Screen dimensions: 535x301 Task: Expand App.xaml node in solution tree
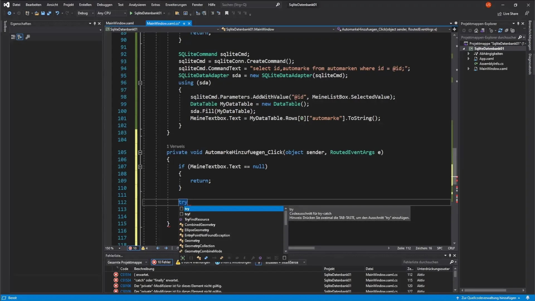tap(468, 59)
